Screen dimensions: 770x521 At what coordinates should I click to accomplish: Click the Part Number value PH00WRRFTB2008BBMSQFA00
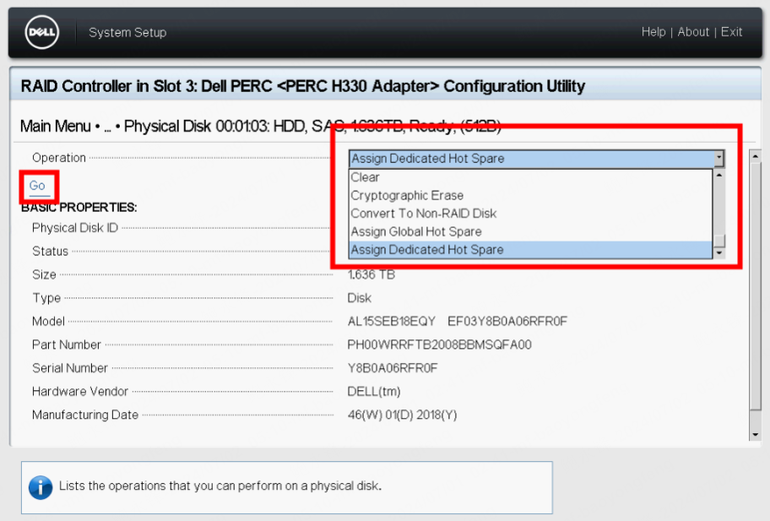point(440,345)
